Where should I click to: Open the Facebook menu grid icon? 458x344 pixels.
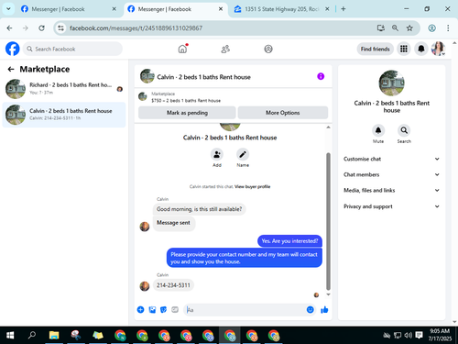[x=404, y=49]
